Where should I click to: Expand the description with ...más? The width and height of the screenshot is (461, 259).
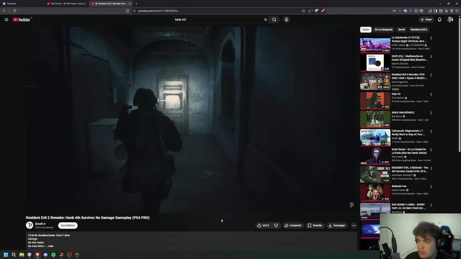pyautogui.click(x=50, y=246)
